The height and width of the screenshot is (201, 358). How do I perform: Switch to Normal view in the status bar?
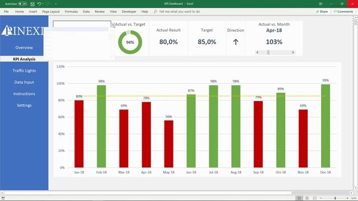[x=299, y=198]
